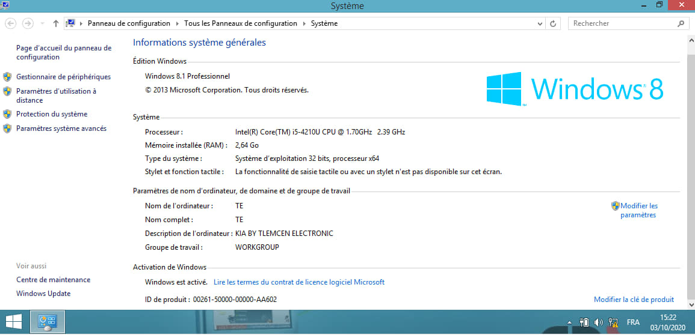695x335 pixels.
Task: Click the Control Panel taskbar button
Action: (x=48, y=322)
